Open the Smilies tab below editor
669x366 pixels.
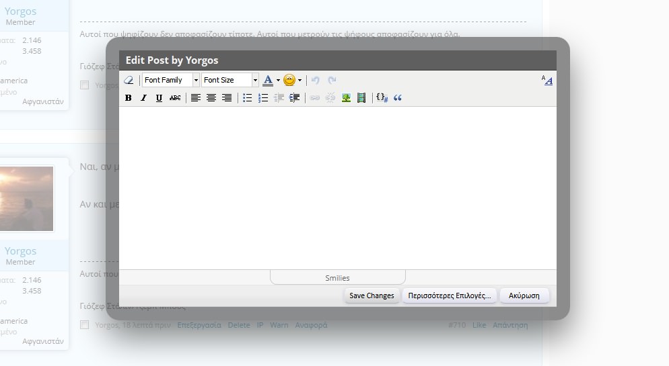(337, 277)
